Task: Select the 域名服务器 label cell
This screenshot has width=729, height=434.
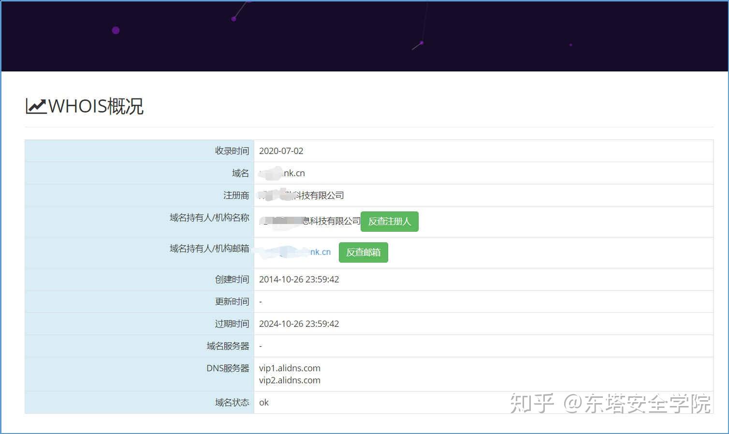Action: pos(228,346)
